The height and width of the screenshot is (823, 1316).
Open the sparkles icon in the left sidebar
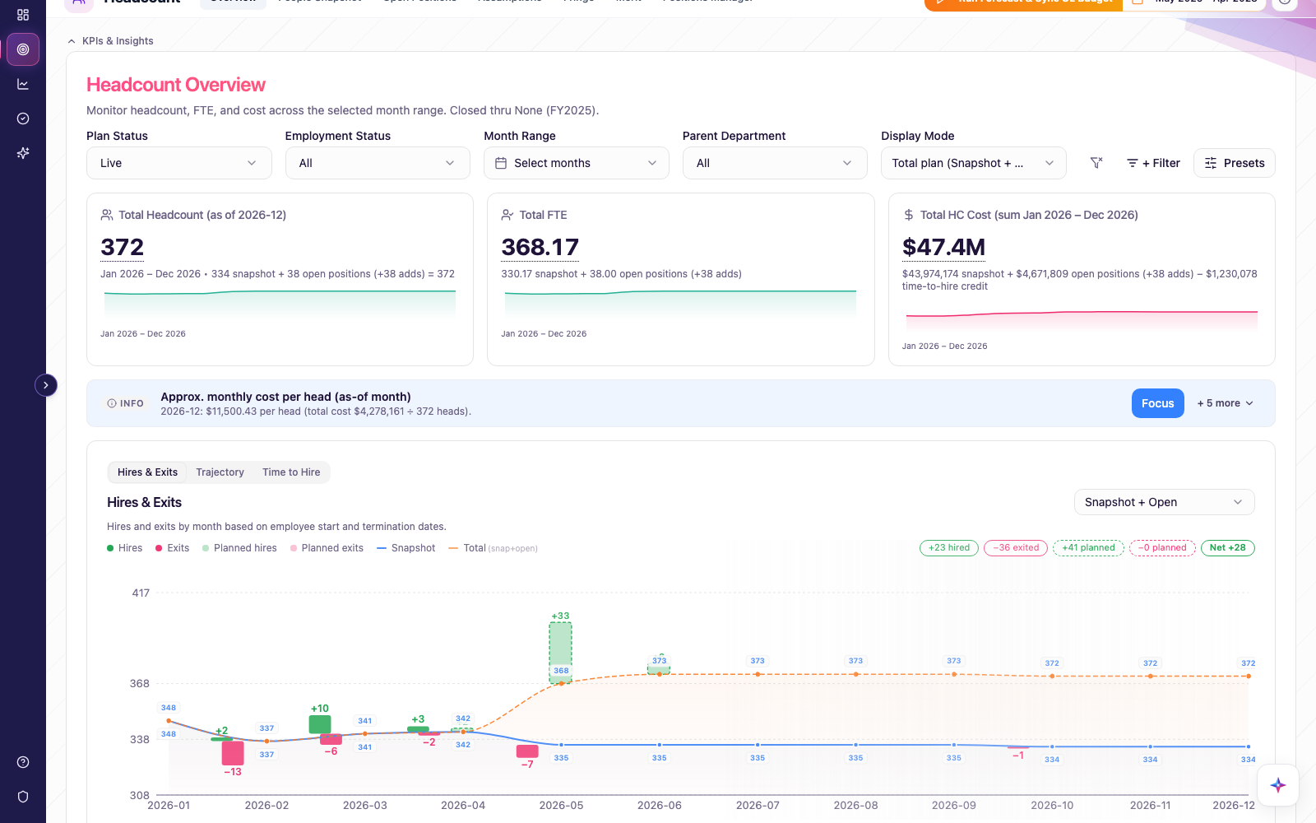pyautogui.click(x=23, y=153)
